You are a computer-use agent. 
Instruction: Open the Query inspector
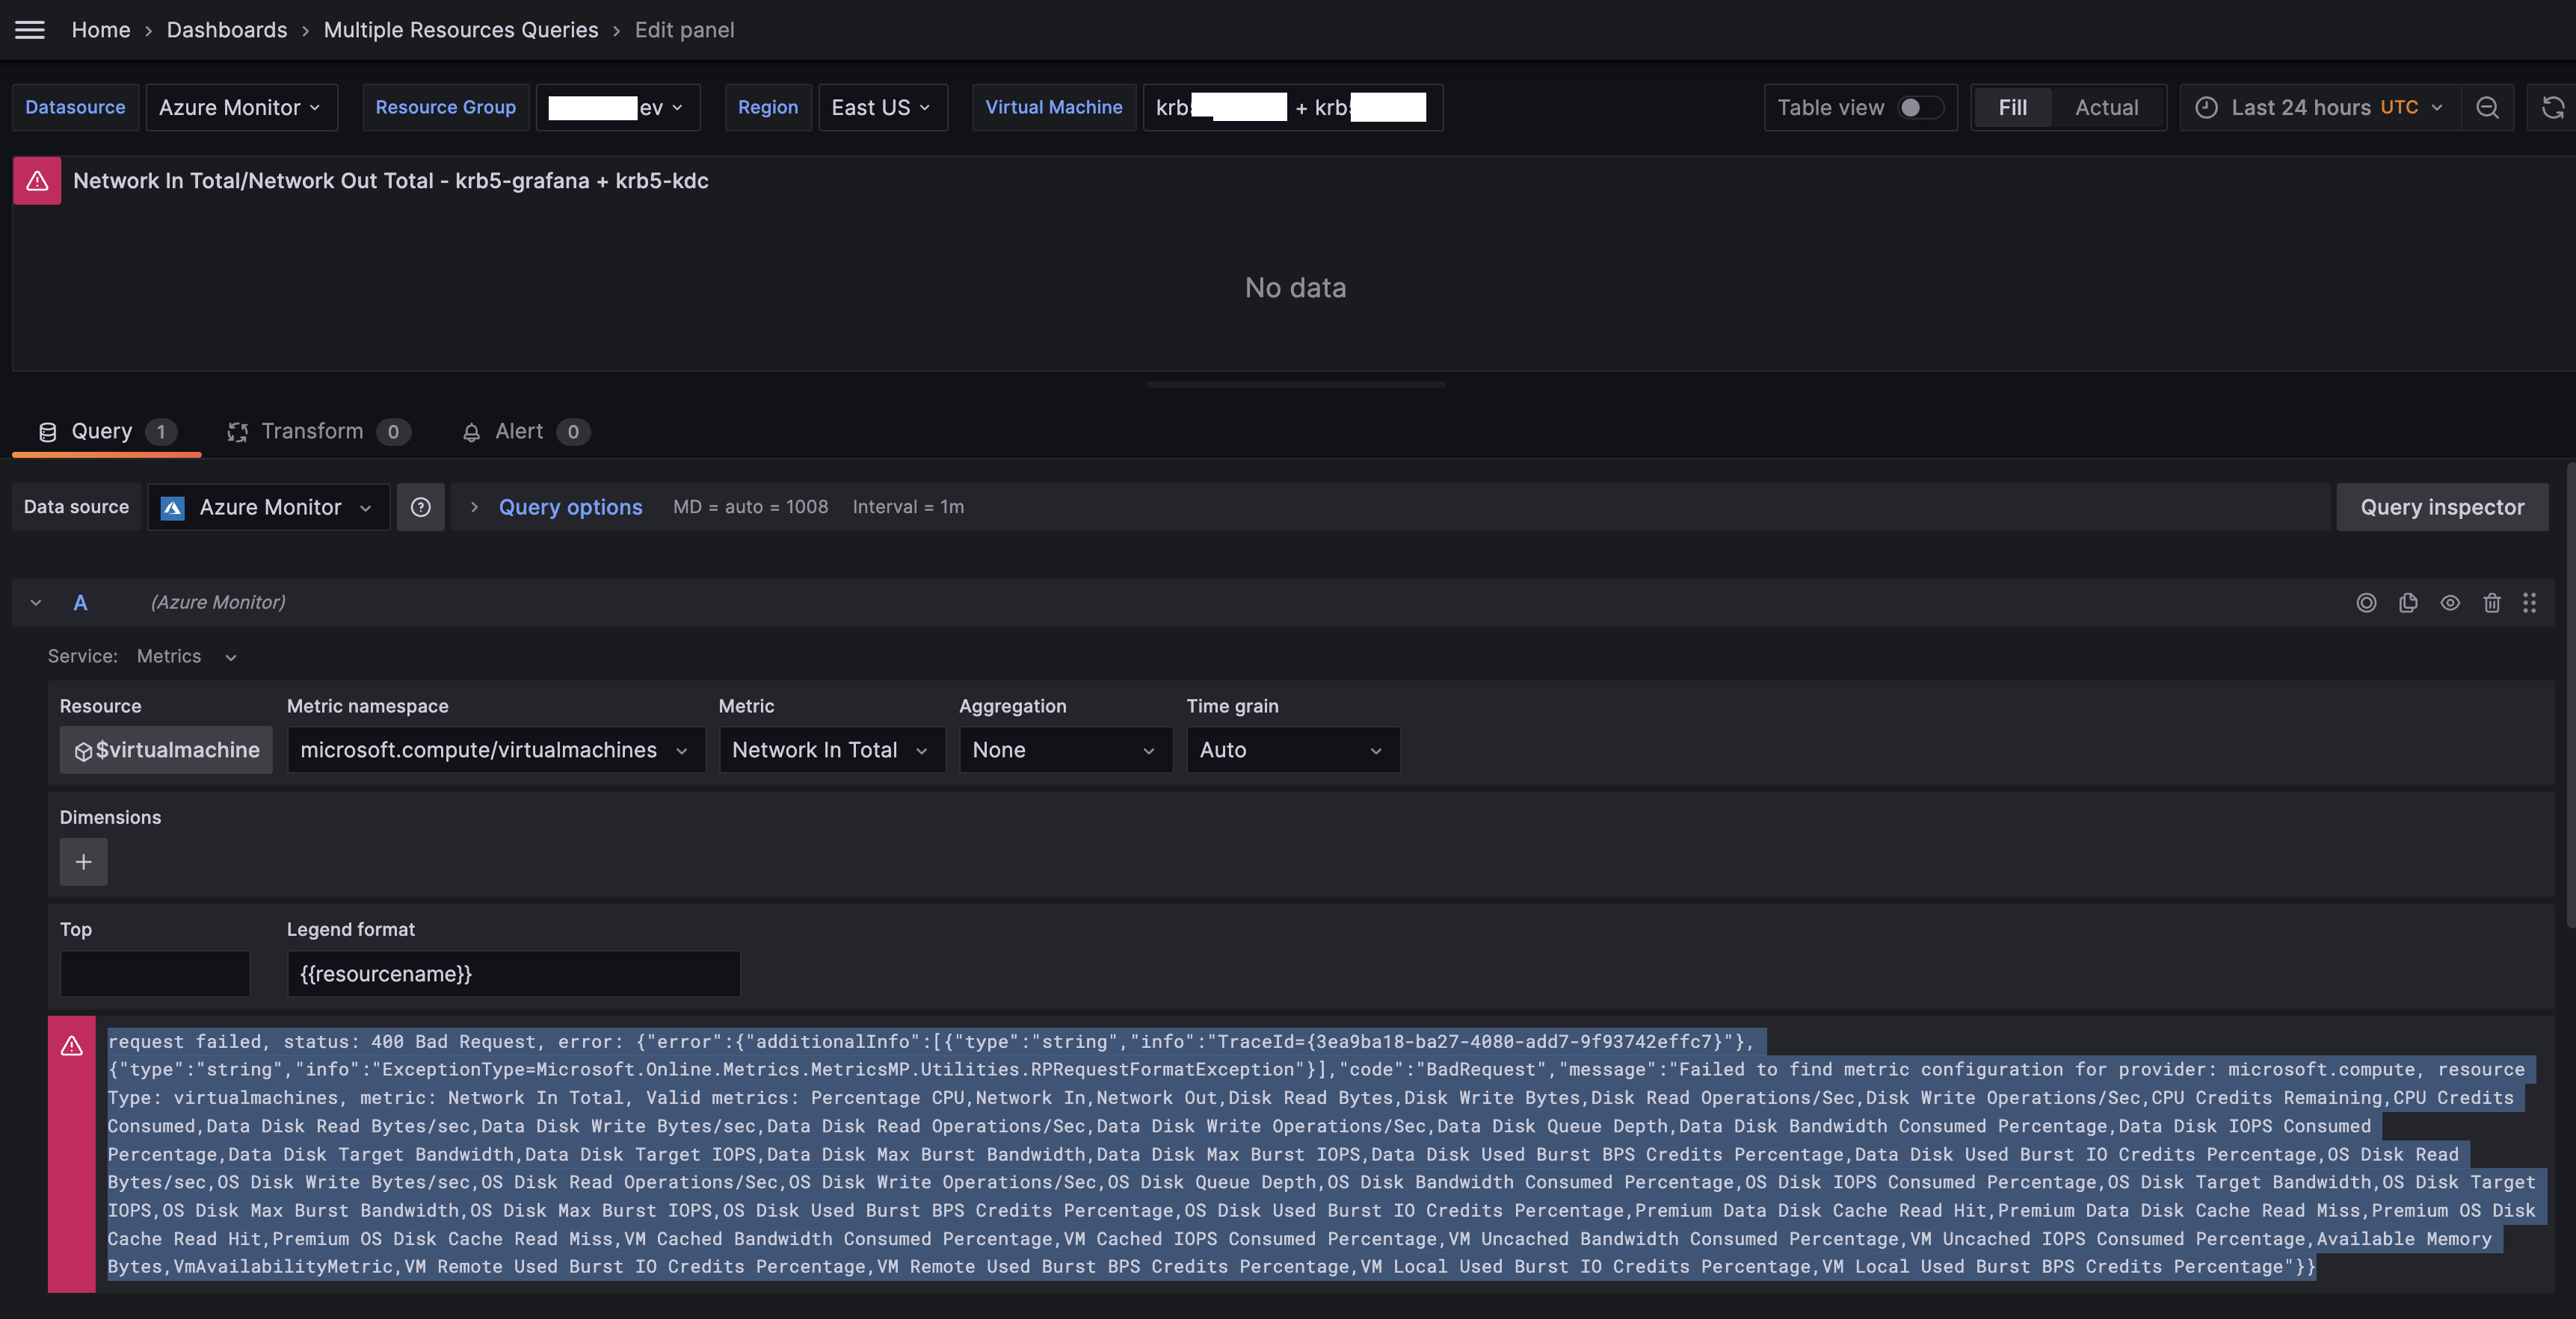point(2442,506)
